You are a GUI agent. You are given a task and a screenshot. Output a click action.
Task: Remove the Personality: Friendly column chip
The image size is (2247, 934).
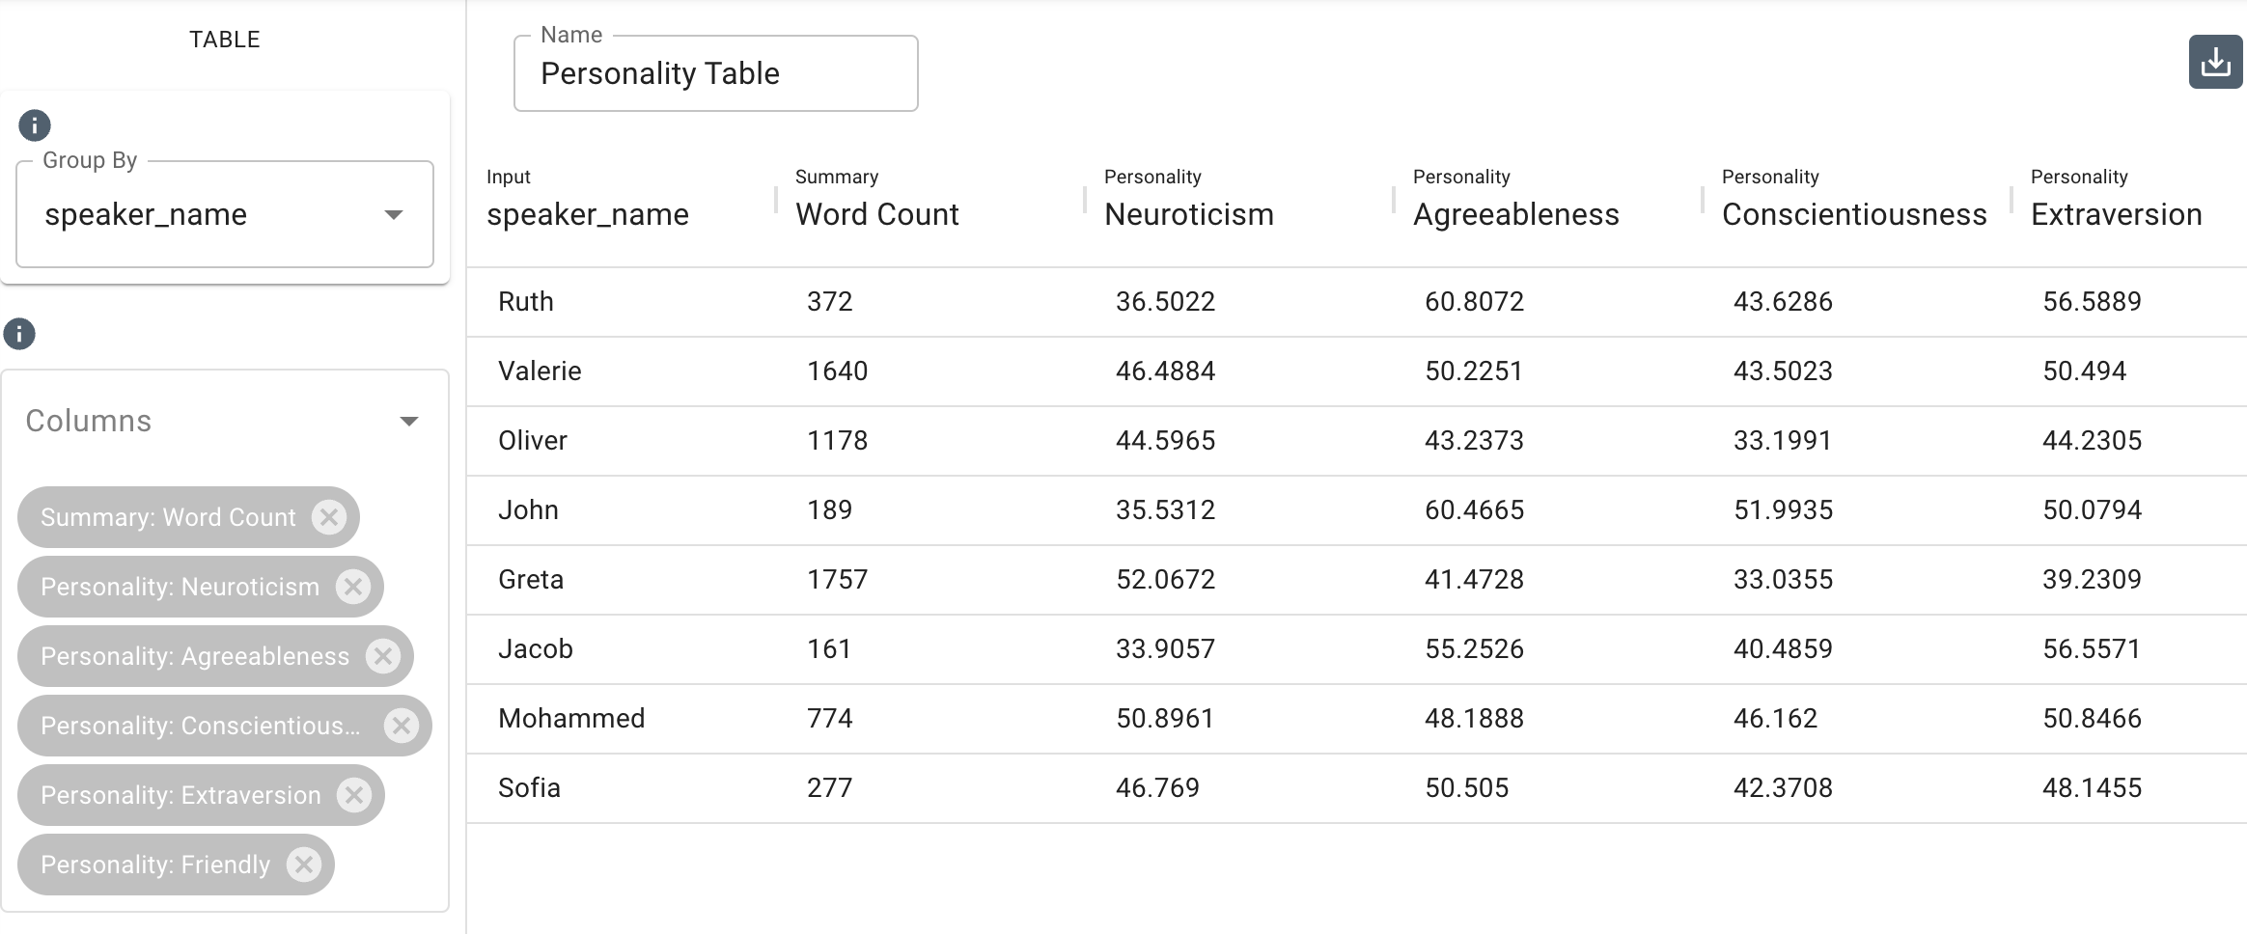[x=305, y=865]
